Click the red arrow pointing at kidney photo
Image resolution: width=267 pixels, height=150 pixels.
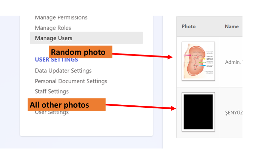[x=143, y=56]
